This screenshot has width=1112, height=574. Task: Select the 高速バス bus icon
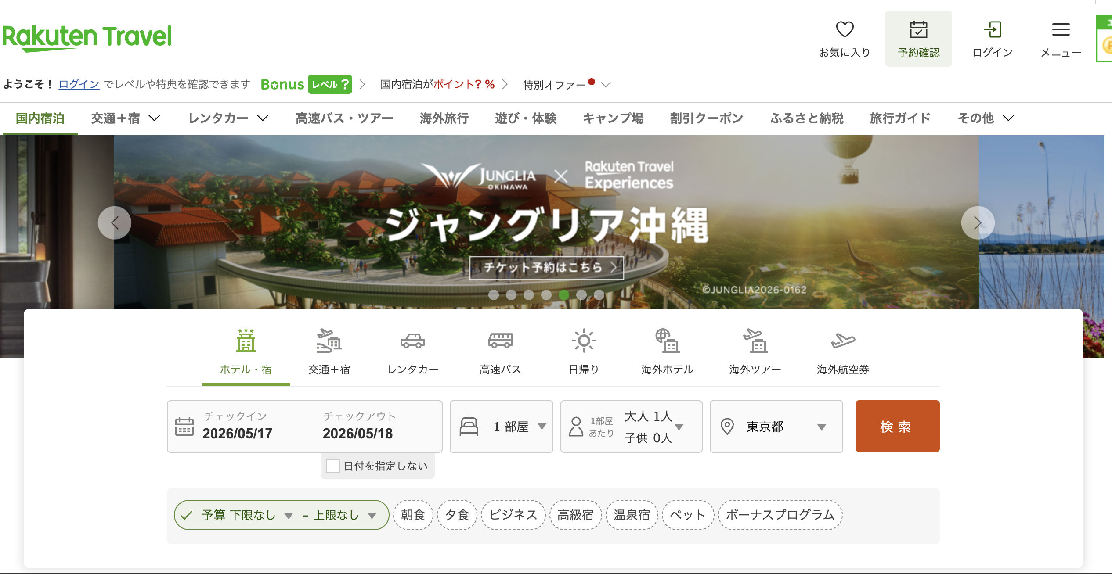pyautogui.click(x=501, y=341)
